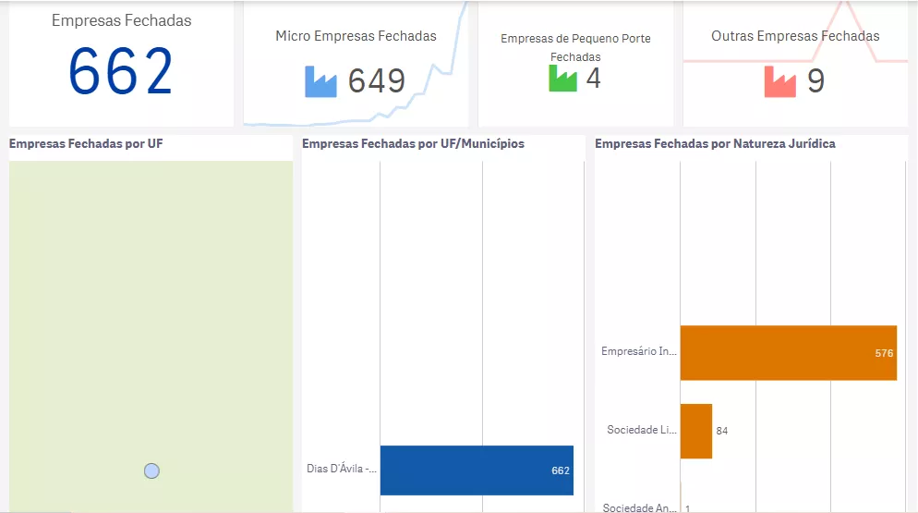Click the Empresário In... axis label

click(x=639, y=351)
